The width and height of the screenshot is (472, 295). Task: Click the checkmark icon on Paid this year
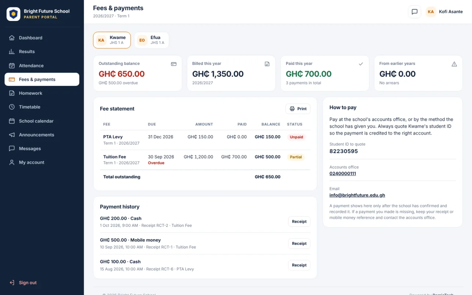tap(361, 64)
